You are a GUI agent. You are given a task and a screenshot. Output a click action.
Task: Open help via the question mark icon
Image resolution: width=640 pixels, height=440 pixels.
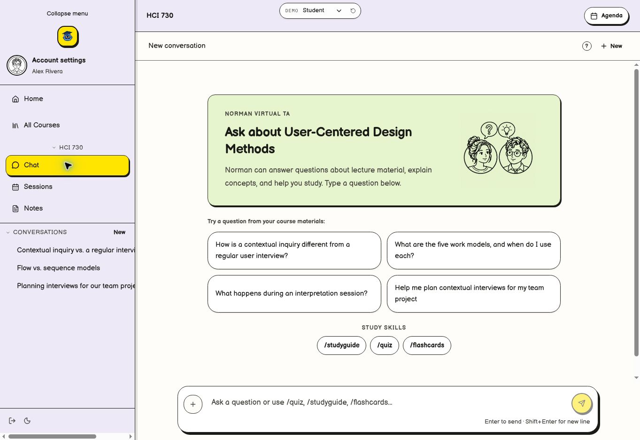[587, 46]
